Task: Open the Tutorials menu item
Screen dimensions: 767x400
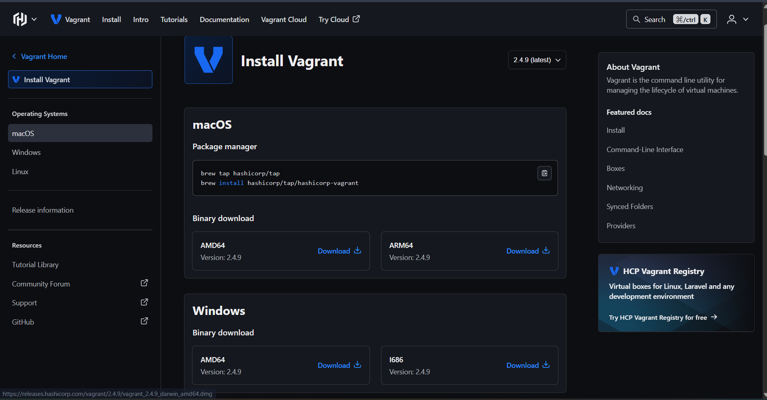Action: pyautogui.click(x=174, y=19)
